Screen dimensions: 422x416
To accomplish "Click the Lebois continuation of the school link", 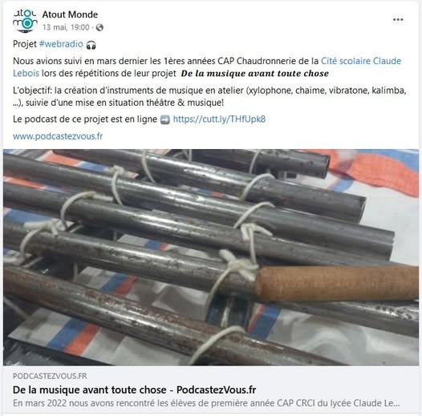I will pos(26,73).
